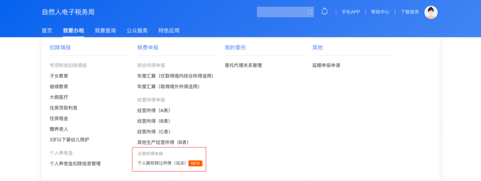Viewport: 481px width, 181px height.
Task: Click 扣除填报 section heading
Action: coord(60,48)
